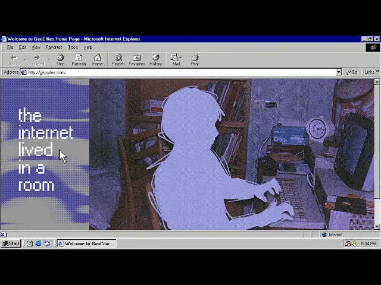Viewport: 381px width, 285px height.
Task: Click the Back navigation button
Action: click(x=13, y=60)
